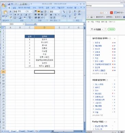Click the red icon in browser favorites bar
The image size is (125, 133).
(111, 13)
